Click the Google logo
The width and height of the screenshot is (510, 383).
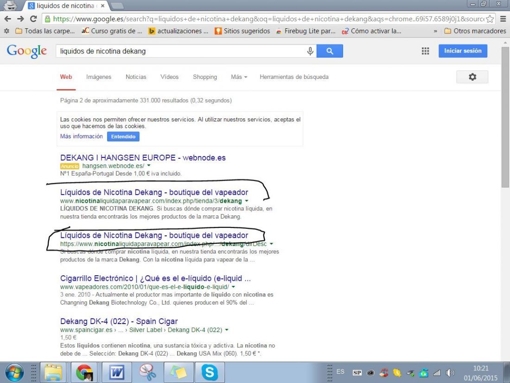click(x=27, y=51)
